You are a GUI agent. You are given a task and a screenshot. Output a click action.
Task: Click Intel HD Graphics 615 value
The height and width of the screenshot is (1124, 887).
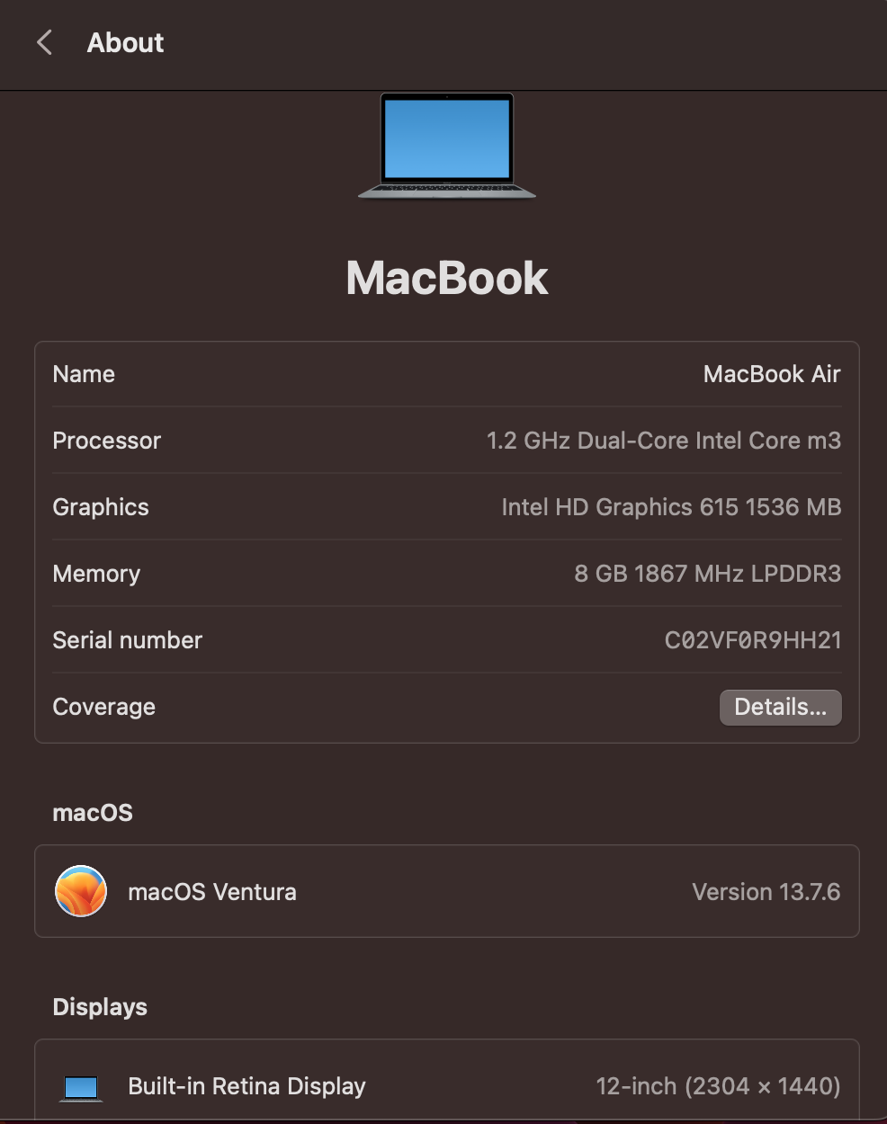671,507
